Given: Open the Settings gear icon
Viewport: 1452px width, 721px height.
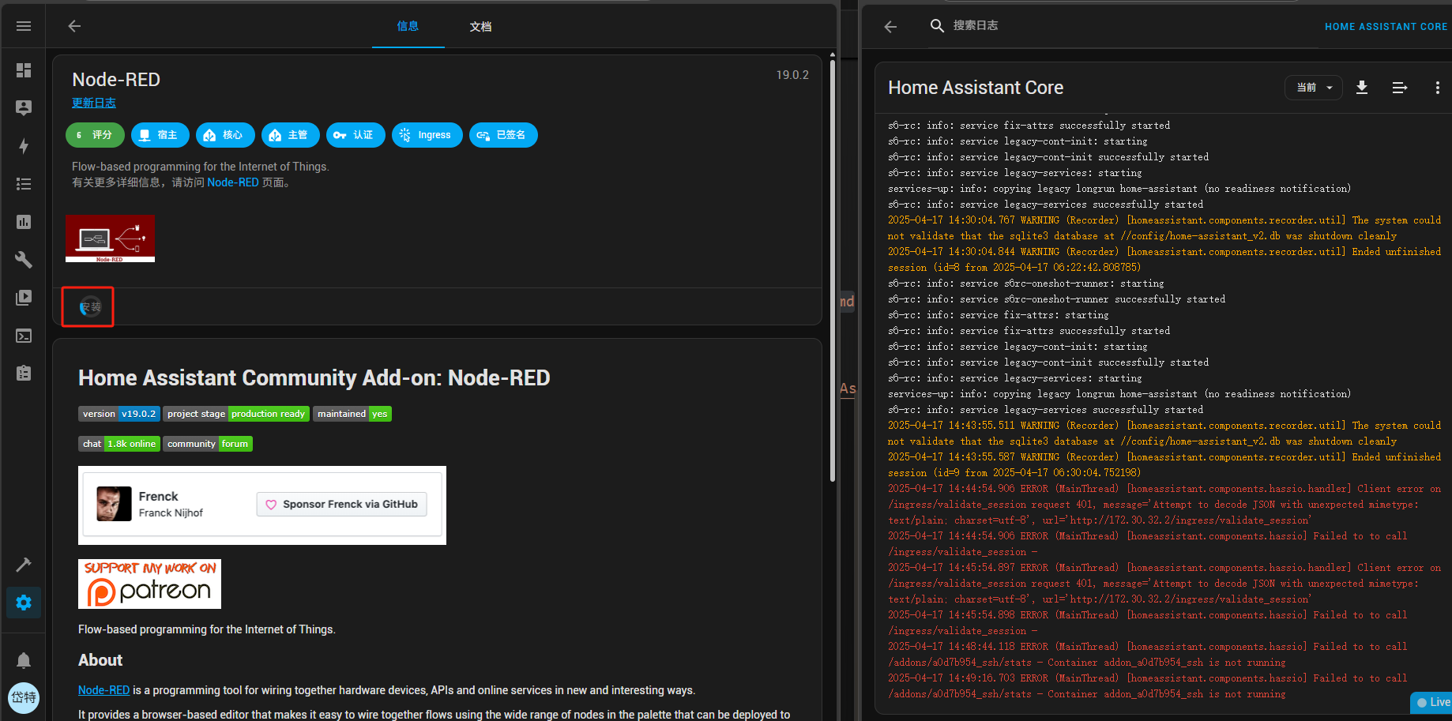Looking at the screenshot, I should click(x=24, y=603).
